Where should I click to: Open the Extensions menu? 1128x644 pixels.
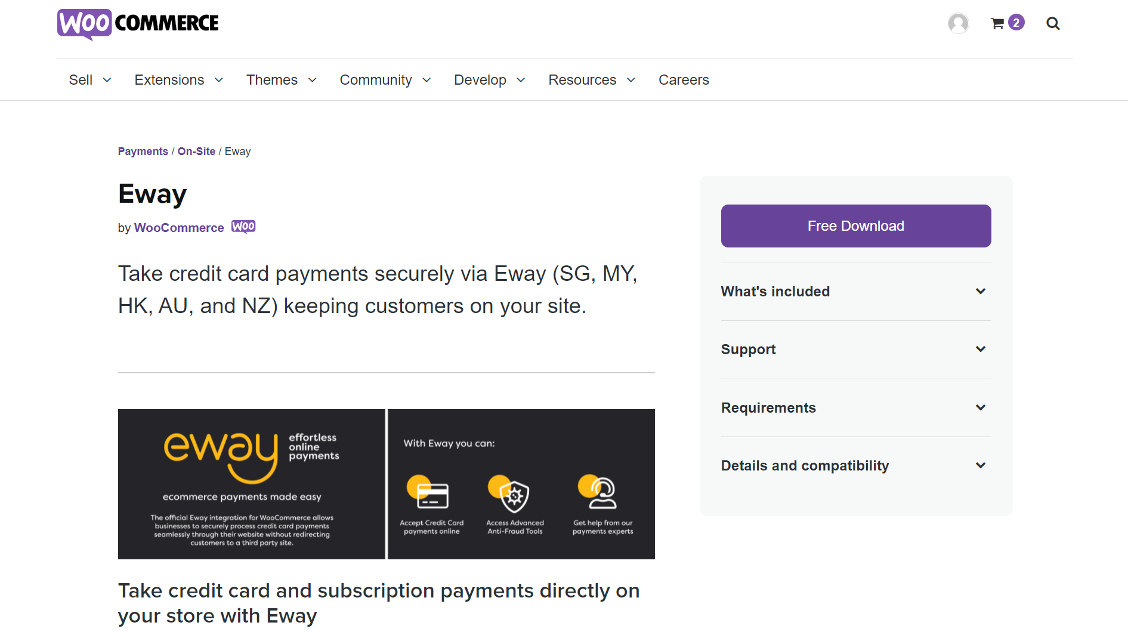(179, 80)
